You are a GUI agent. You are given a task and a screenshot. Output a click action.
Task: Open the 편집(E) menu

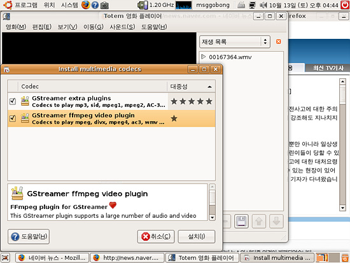(42, 27)
